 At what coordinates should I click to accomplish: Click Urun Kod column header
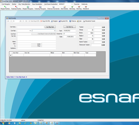18,53
